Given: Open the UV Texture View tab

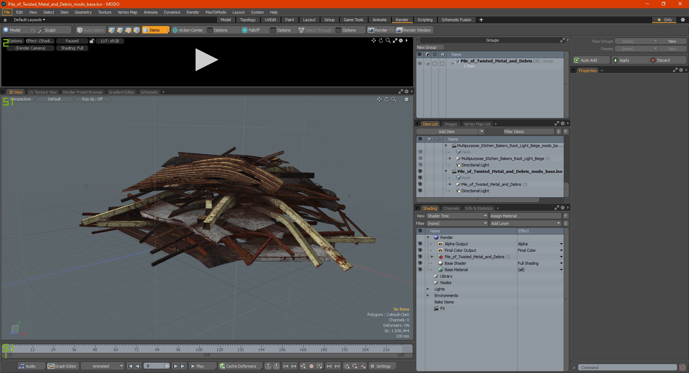Looking at the screenshot, I should (43, 92).
